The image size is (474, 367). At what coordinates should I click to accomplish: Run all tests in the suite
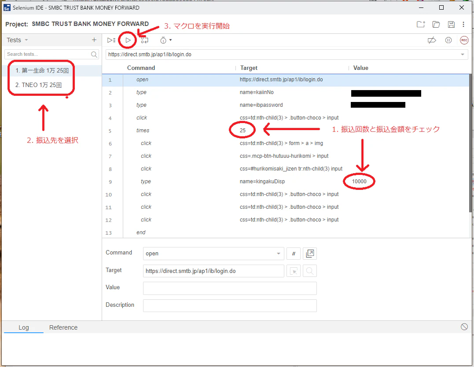[111, 40]
